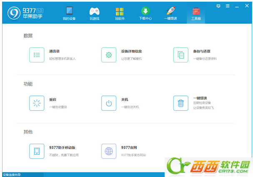The width and height of the screenshot is (253, 177).
Task: Click the 其他 section heading
Action: [28, 132]
